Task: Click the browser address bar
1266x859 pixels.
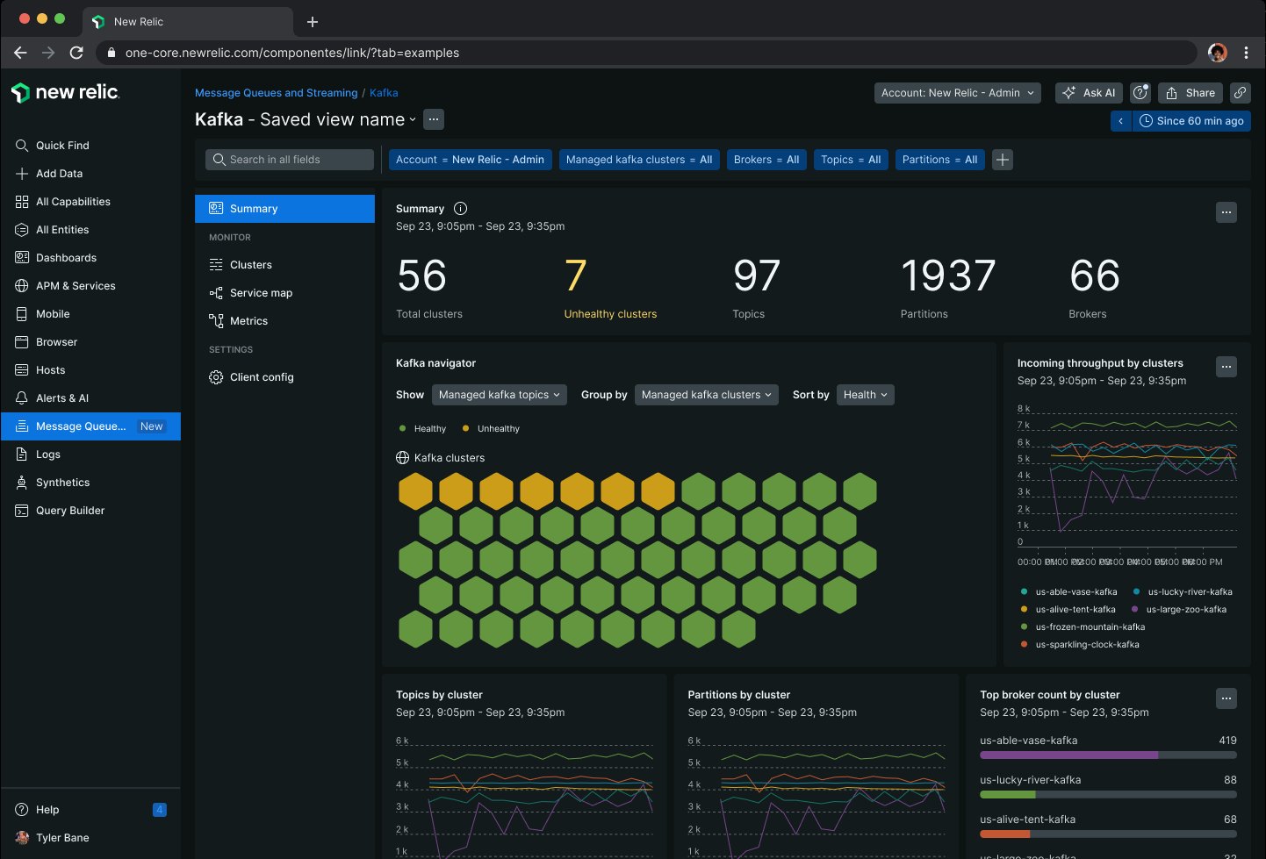Action: (x=648, y=53)
